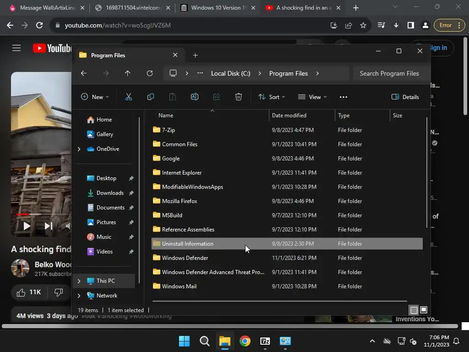Click the Rename icon in Explorer toolbar
The height and width of the screenshot is (352, 469).
tap(194, 97)
